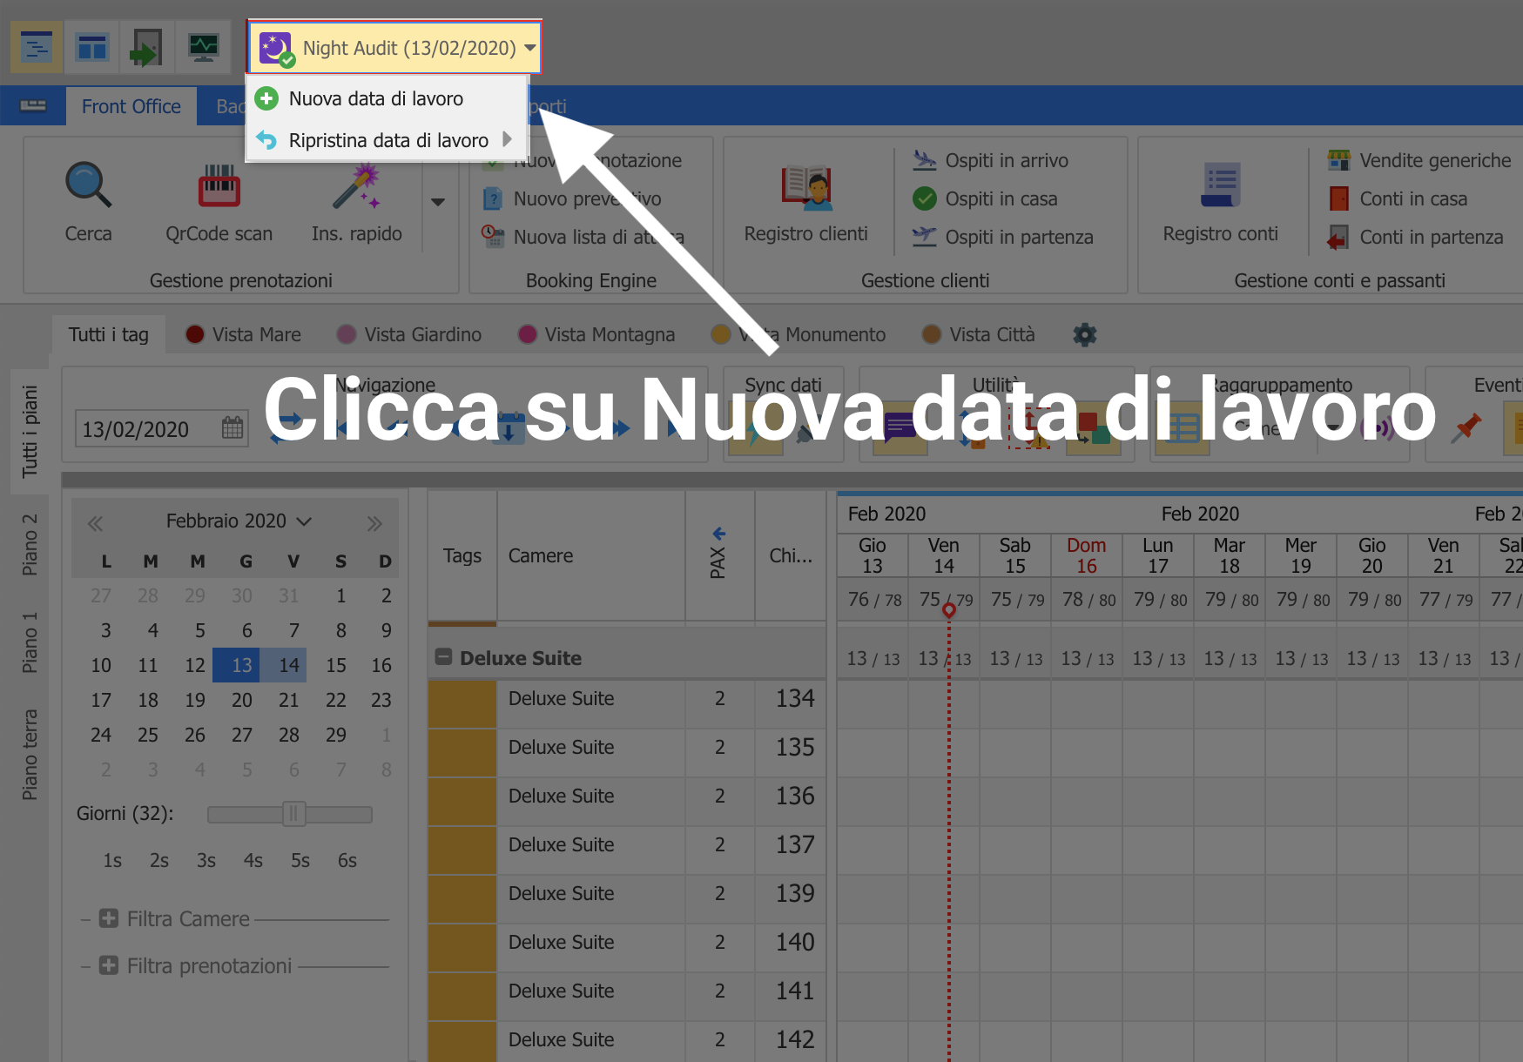The height and width of the screenshot is (1062, 1523).
Task: Open Vendite generiche
Action: click(1419, 160)
